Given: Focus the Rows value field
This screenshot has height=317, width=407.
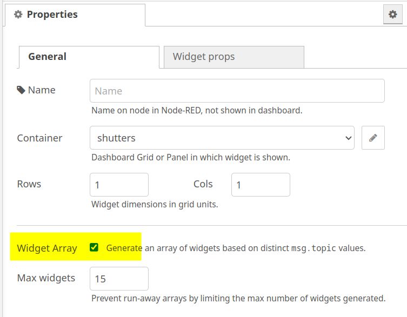Looking at the screenshot, I should click(119, 185).
